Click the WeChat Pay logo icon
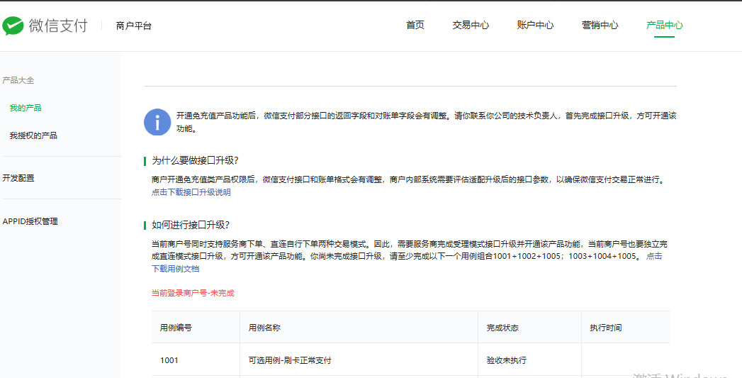 (x=13, y=26)
